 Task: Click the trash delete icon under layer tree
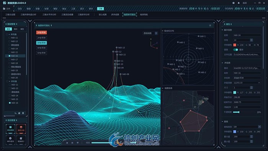[23, 113]
